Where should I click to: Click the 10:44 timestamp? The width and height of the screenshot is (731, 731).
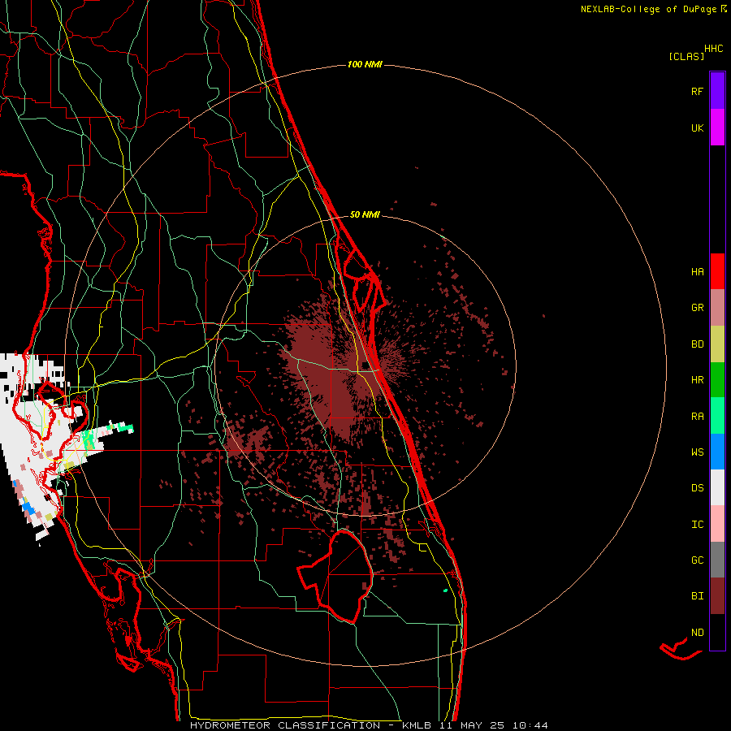tap(530, 725)
